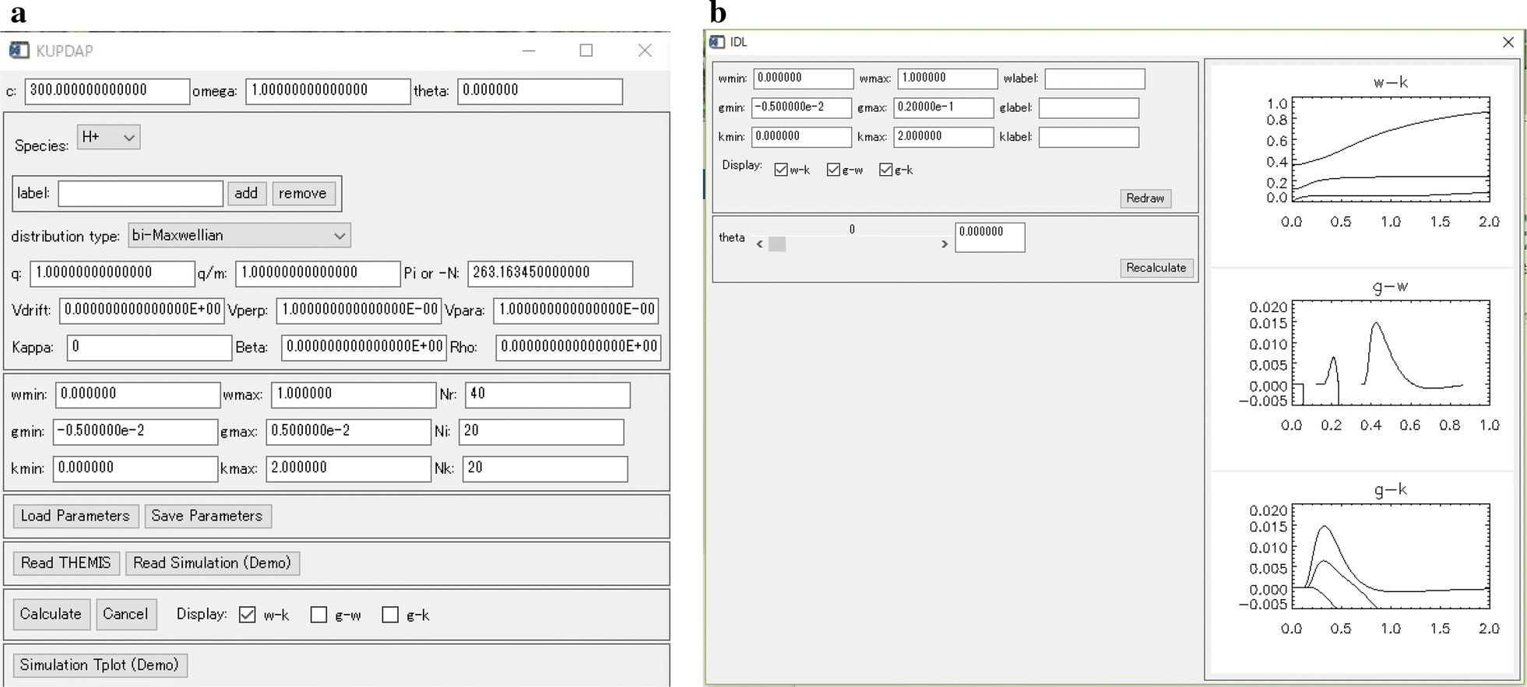Click Load Parameters button
Screen dimensions: 1527x687
76,516
